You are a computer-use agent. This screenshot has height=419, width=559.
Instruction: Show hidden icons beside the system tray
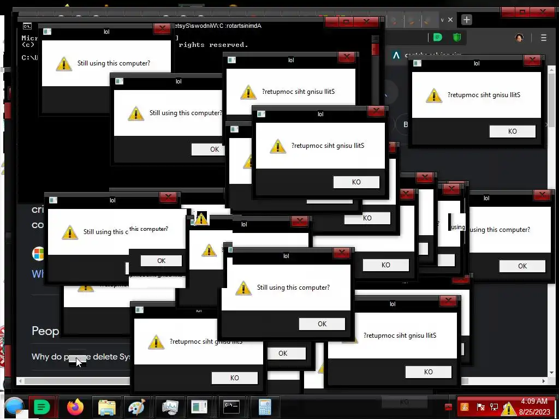pos(448,407)
